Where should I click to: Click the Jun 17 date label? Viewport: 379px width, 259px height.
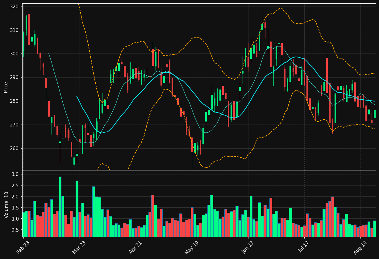248,247
